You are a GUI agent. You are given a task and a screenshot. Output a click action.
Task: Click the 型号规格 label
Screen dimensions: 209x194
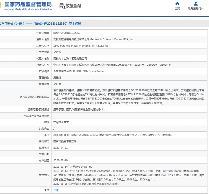tap(44, 84)
